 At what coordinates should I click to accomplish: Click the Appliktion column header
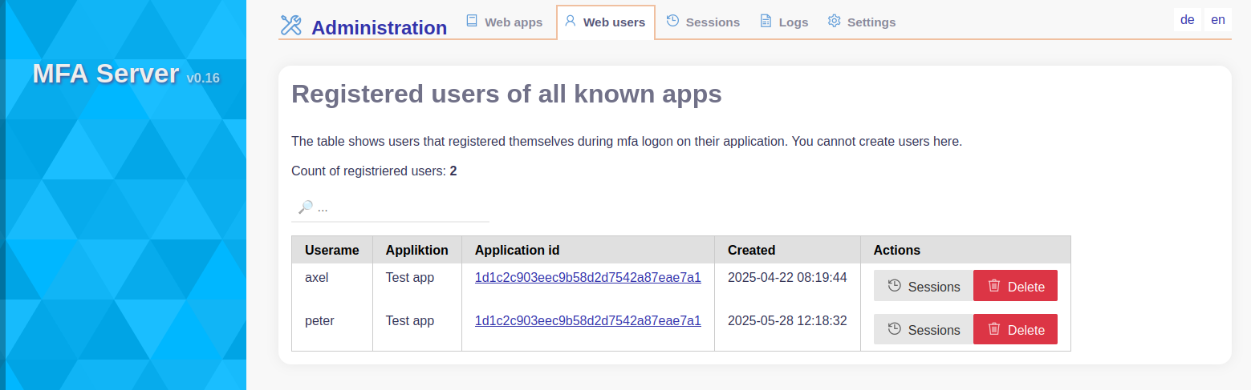tap(417, 250)
